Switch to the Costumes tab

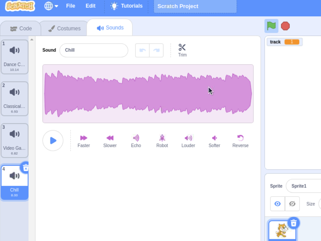tap(64, 29)
